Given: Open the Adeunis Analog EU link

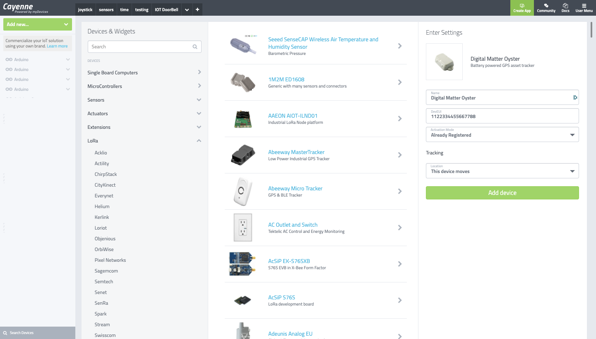Looking at the screenshot, I should coord(290,334).
